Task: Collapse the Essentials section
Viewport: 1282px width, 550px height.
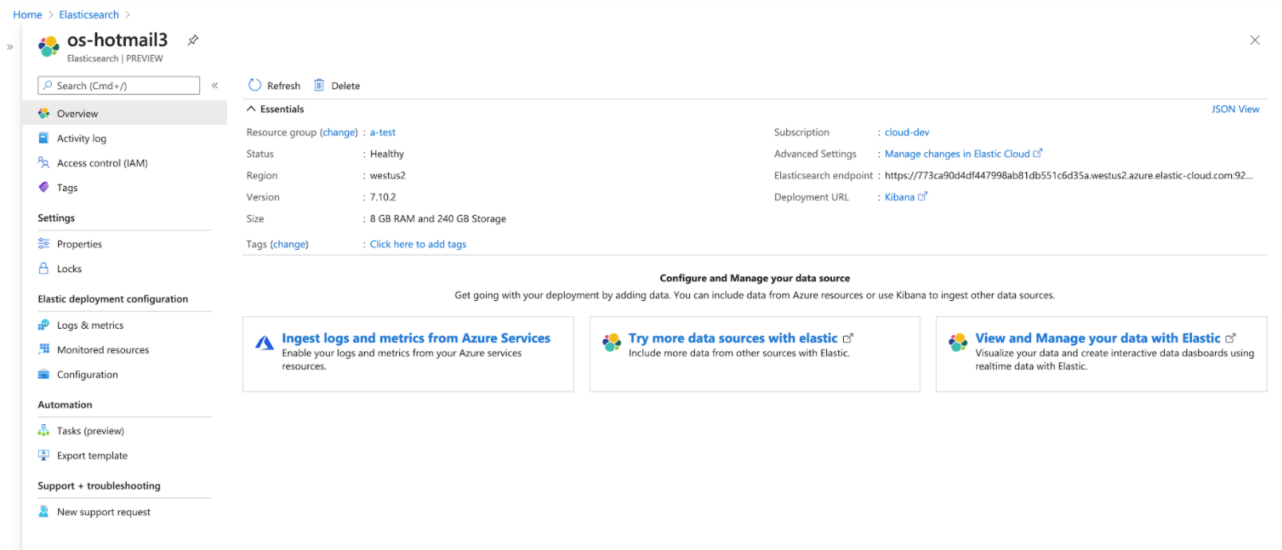Action: tap(251, 109)
